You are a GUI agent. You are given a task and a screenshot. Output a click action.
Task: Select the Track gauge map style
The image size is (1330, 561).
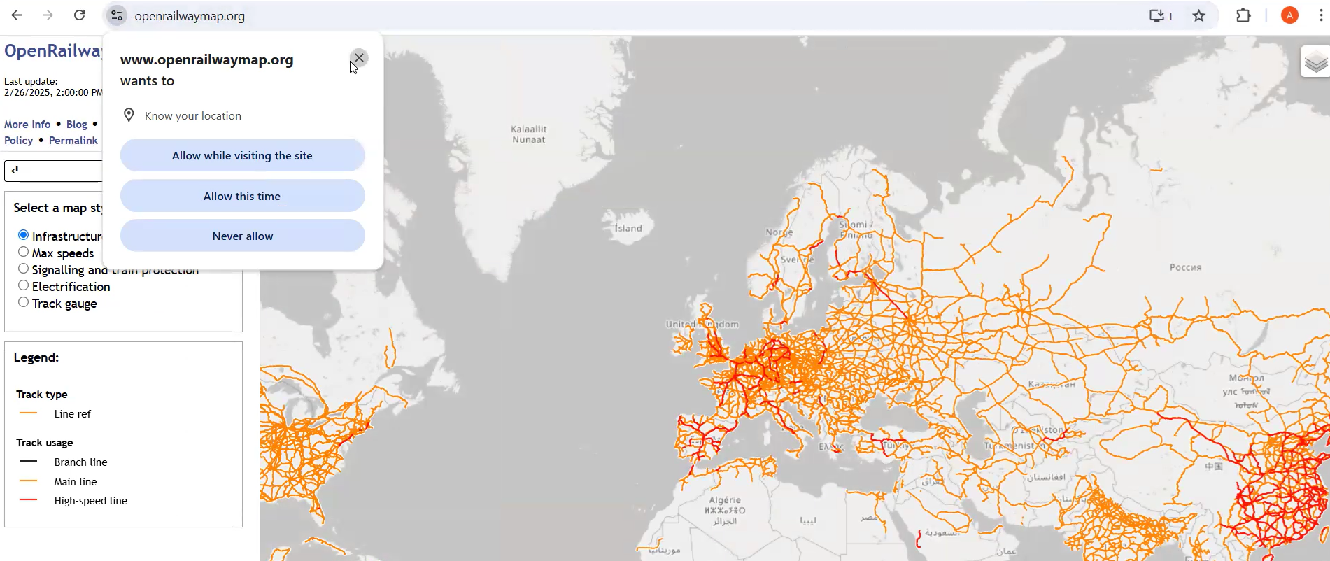(23, 302)
